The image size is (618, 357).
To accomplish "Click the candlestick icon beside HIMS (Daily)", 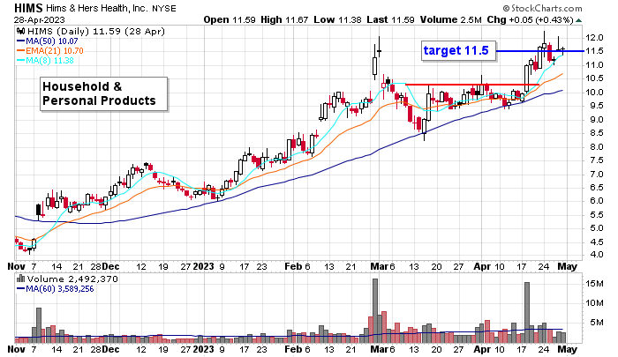I will click(20, 32).
